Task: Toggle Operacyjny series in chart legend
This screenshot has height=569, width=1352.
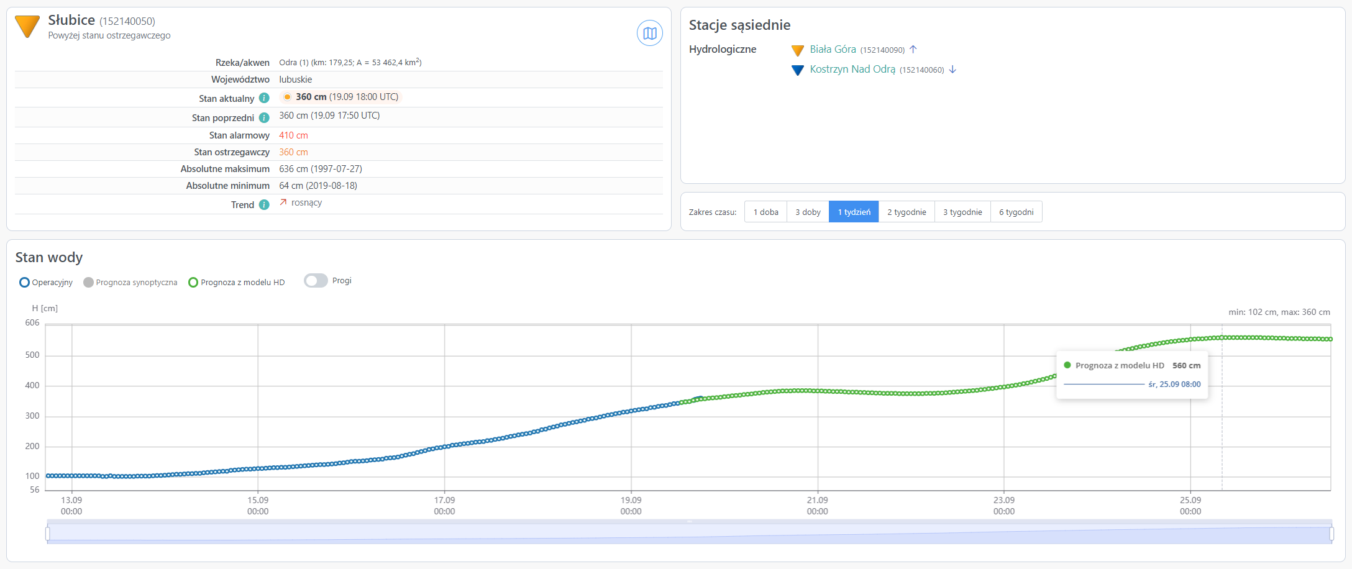Action: [x=46, y=283]
